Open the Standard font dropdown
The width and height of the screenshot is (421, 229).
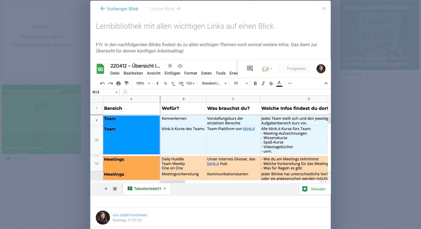click(x=214, y=84)
